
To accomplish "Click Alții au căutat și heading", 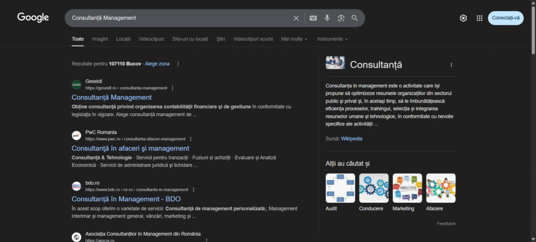I will [348, 164].
